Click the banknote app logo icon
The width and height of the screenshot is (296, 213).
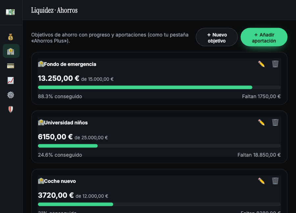click(11, 12)
